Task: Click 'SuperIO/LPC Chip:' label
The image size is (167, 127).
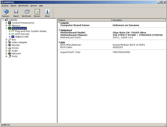Action: (70, 52)
